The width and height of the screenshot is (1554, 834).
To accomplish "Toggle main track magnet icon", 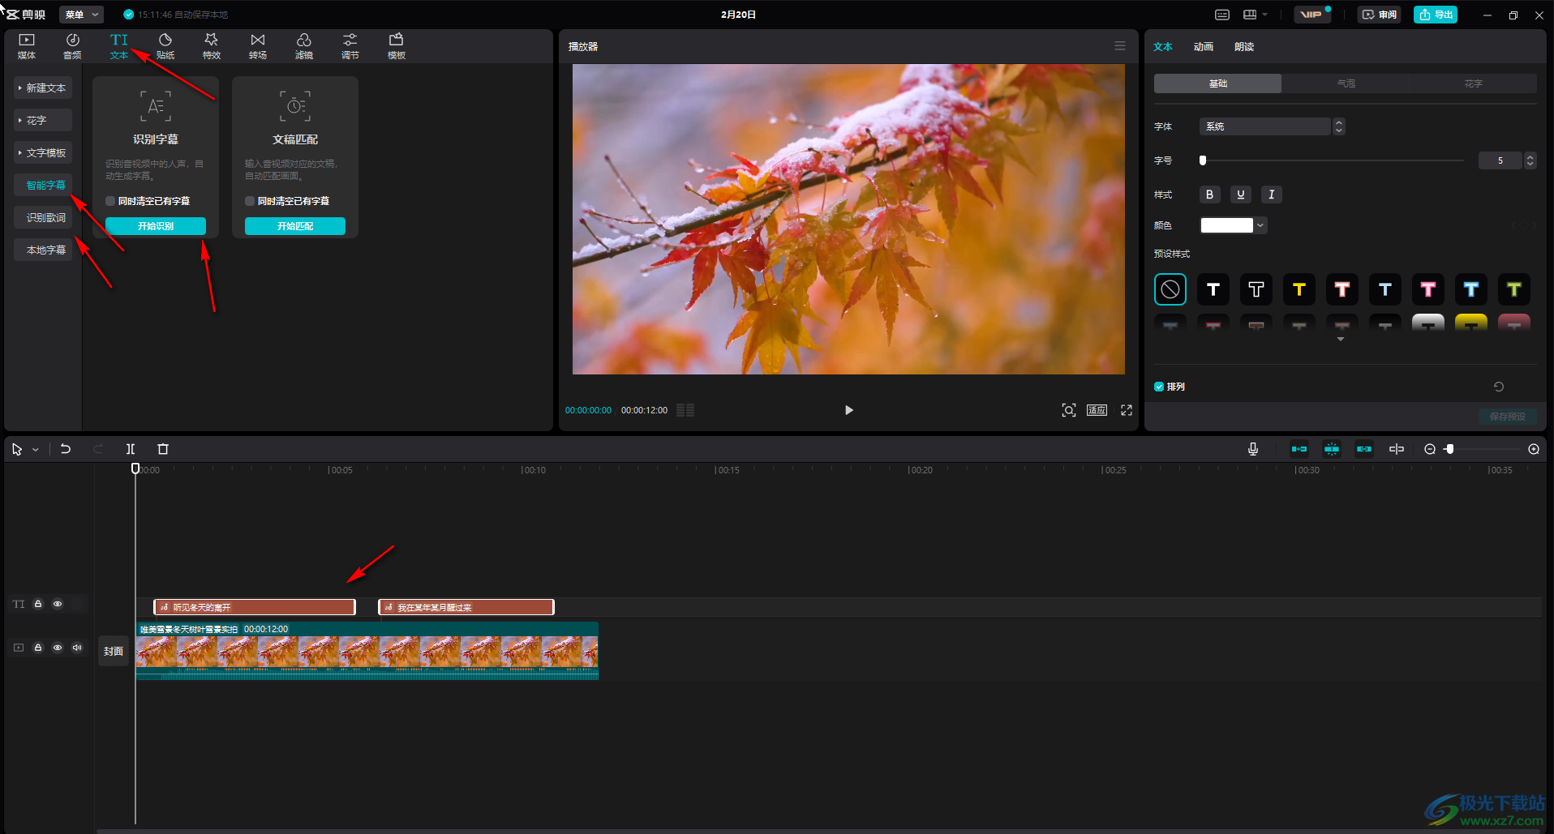I will [x=1299, y=449].
